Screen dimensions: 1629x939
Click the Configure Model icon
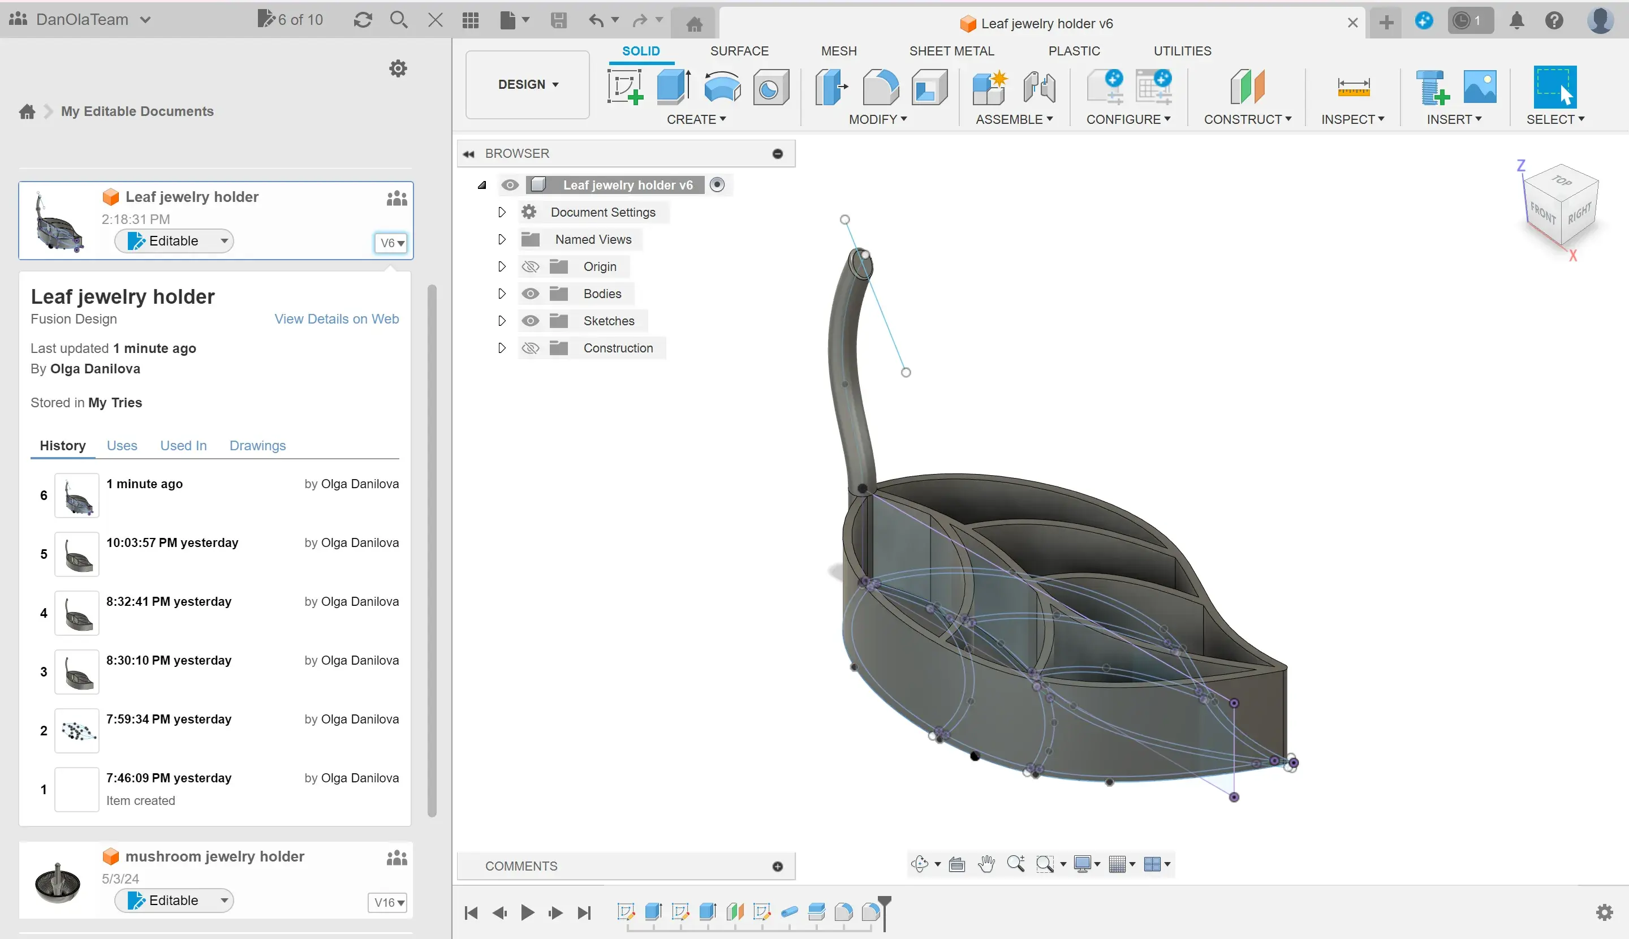(x=1105, y=87)
